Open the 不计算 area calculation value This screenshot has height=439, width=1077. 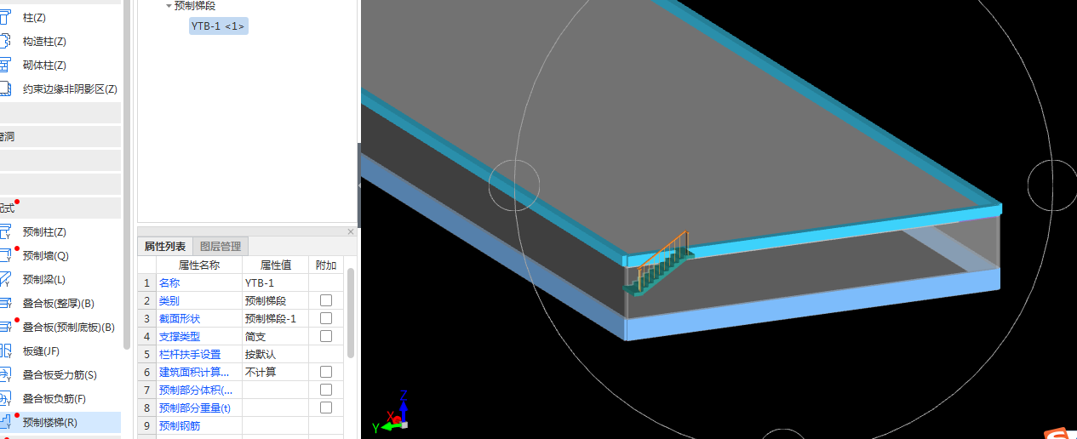tap(275, 372)
